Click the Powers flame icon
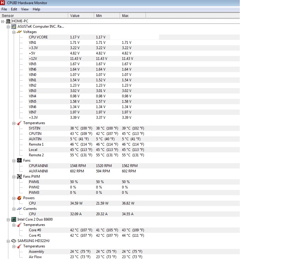305x259 pixels. [x=19, y=198]
